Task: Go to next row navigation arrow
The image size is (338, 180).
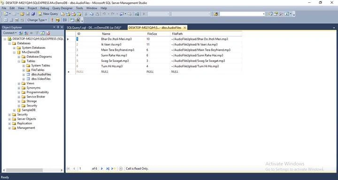Action: pyautogui.click(x=102, y=169)
